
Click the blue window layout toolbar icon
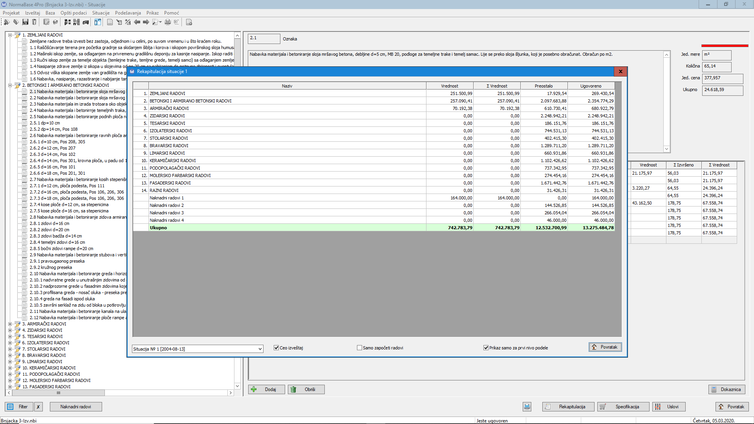[x=97, y=22]
